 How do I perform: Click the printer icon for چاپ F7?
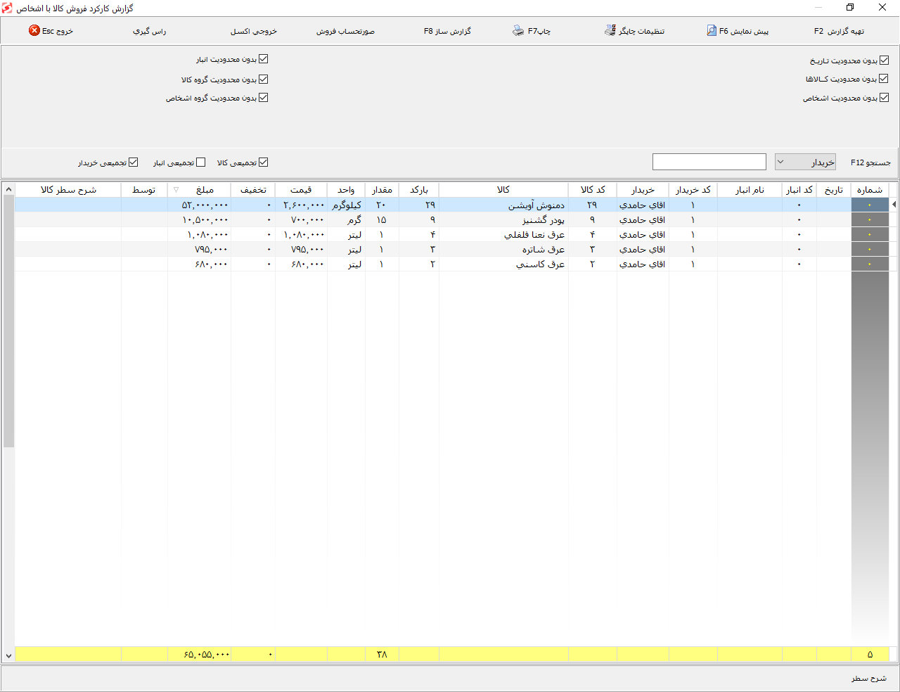518,31
